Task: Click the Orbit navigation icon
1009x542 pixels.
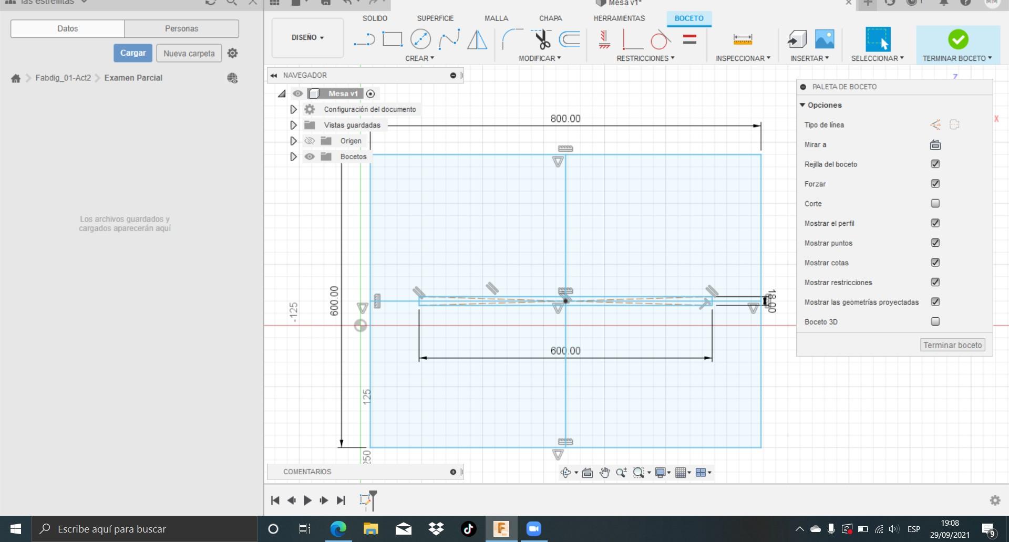Action: pyautogui.click(x=565, y=473)
